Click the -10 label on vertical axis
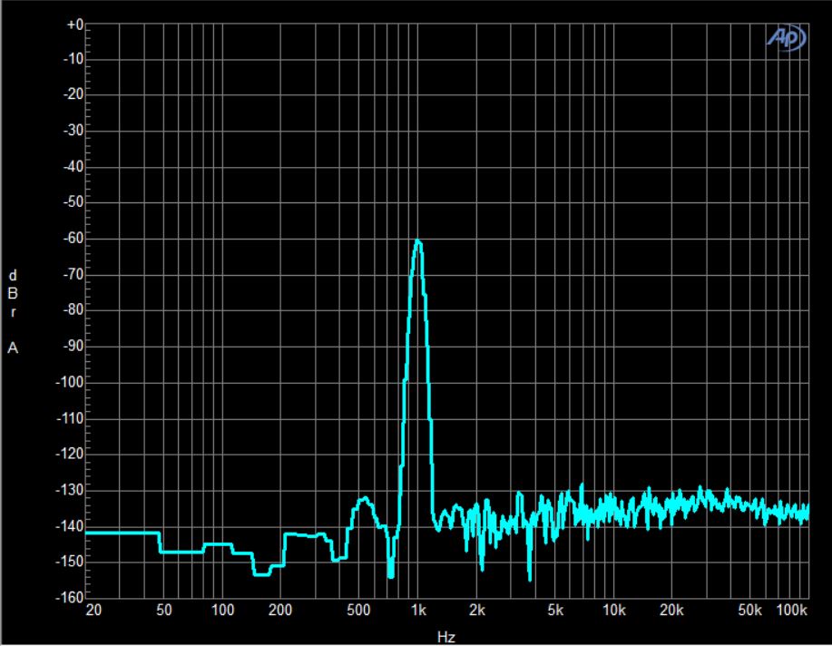The width and height of the screenshot is (832, 646). click(x=73, y=59)
